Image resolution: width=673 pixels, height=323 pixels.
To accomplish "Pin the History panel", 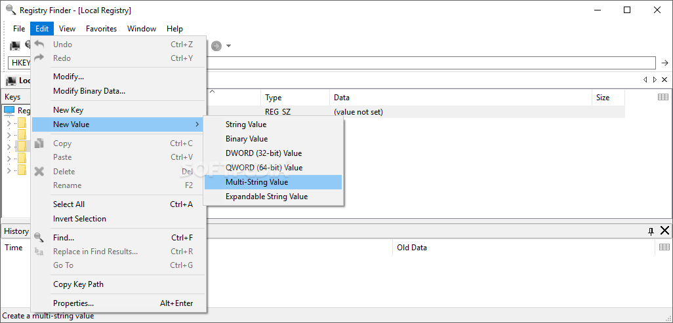I will click(x=651, y=231).
